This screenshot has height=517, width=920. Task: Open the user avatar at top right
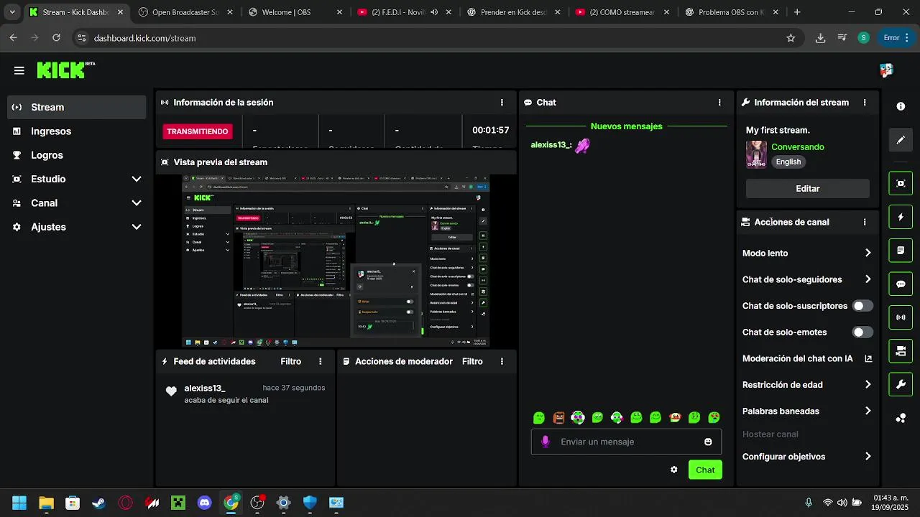click(x=886, y=70)
